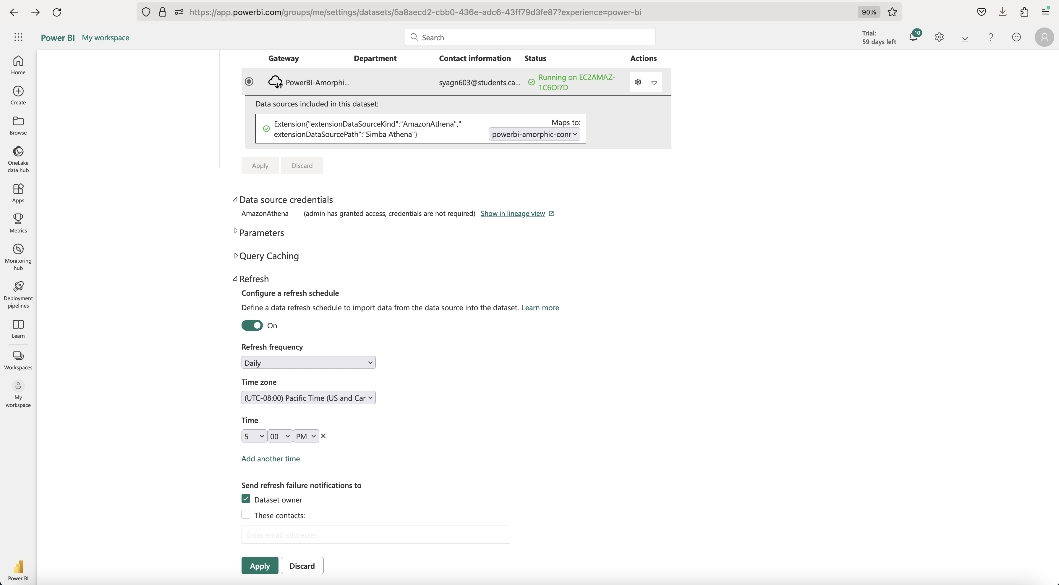Uncheck the Dataset owner checkbox
The height and width of the screenshot is (585, 1059).
click(246, 499)
